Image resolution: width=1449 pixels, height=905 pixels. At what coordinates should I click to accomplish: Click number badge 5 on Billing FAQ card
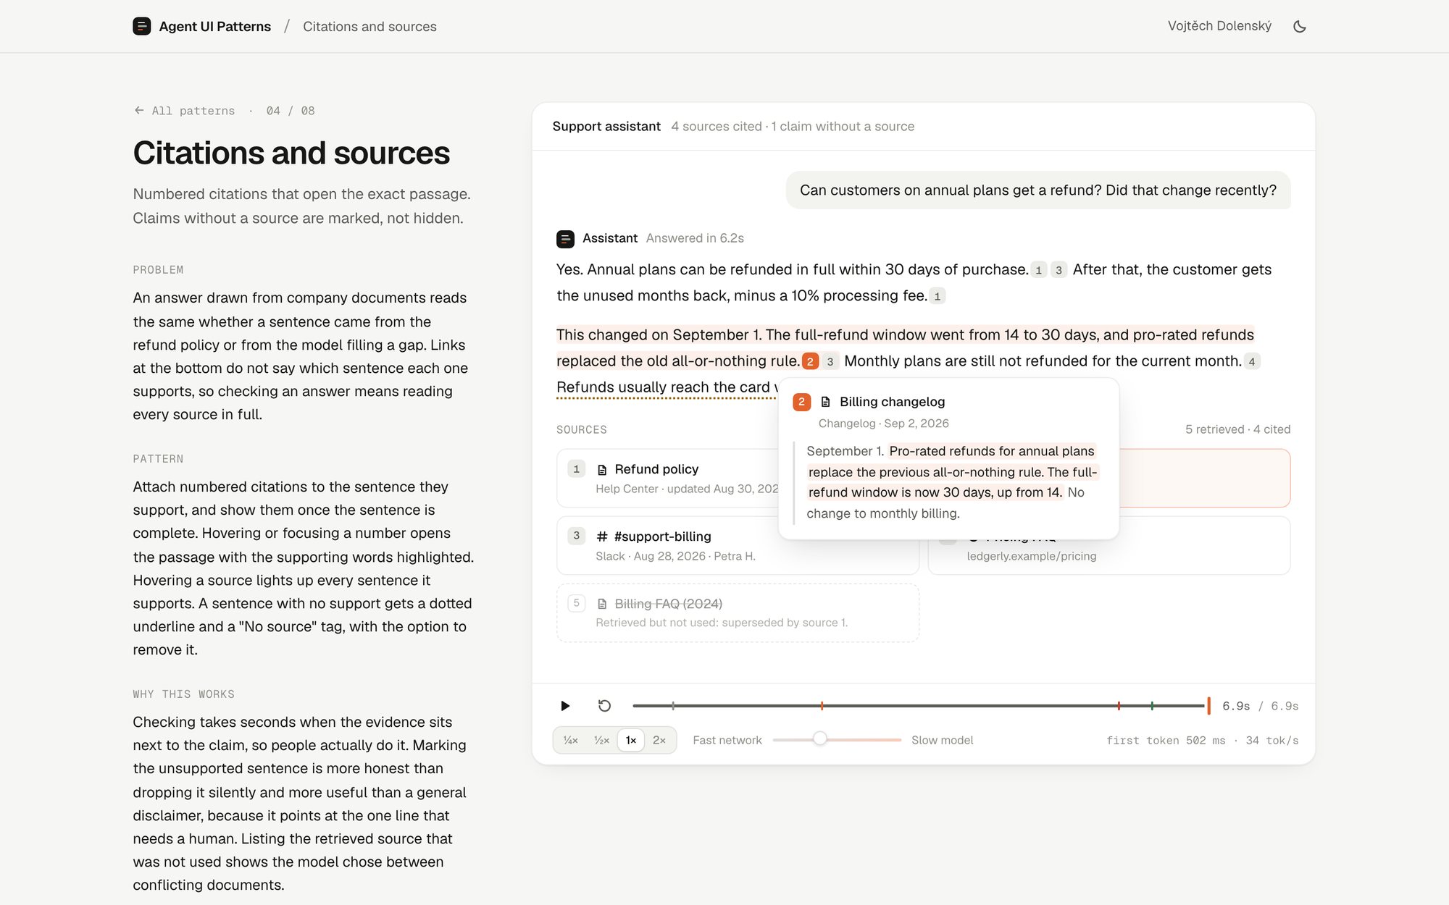pyautogui.click(x=577, y=603)
